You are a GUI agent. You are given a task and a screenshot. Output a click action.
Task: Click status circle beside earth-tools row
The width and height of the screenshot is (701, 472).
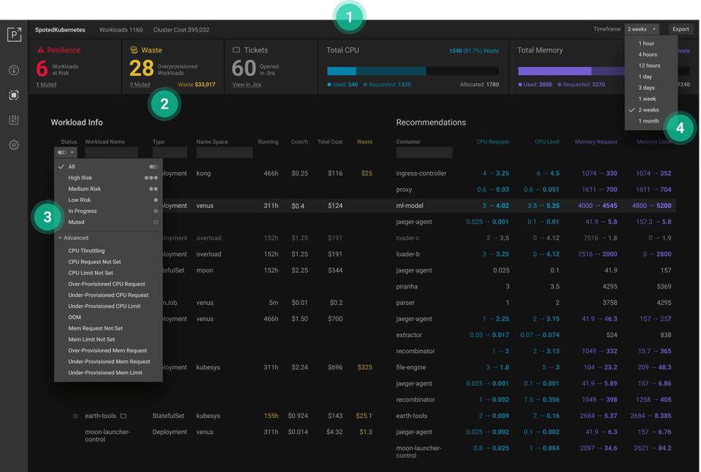coord(75,416)
